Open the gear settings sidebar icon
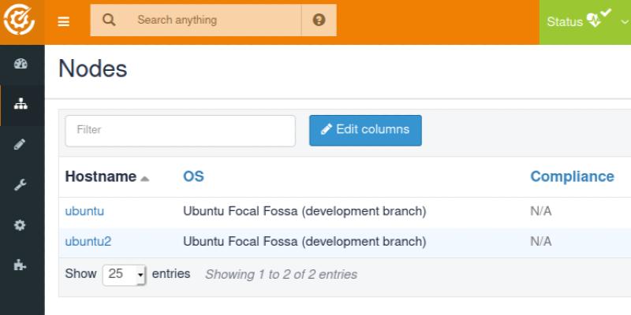Screen dimensions: 631x315 [x=21, y=225]
